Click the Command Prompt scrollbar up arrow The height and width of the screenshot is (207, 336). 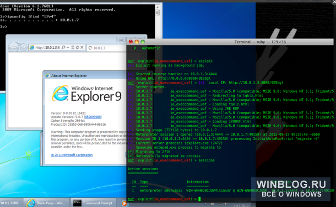pos(158,7)
